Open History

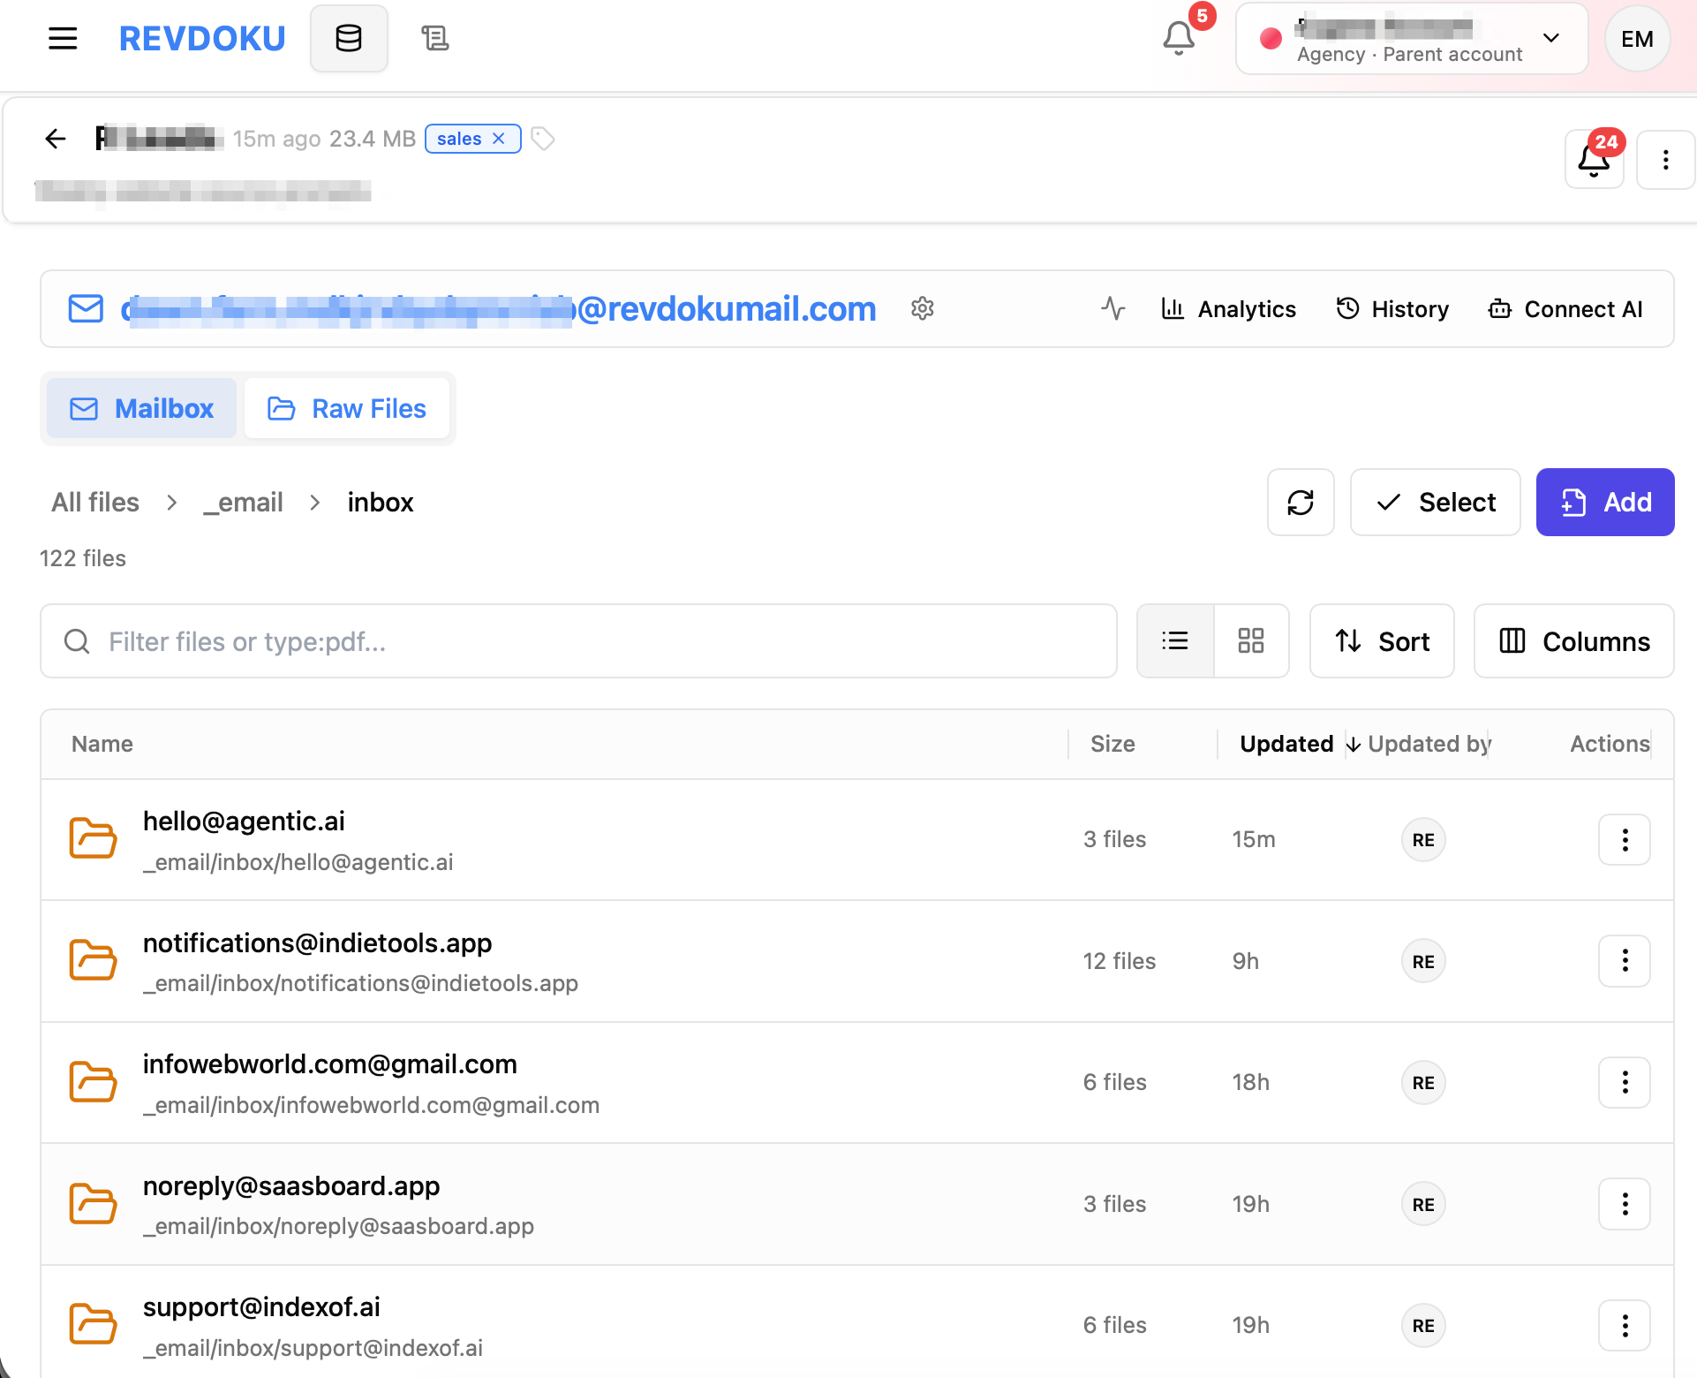click(1392, 309)
